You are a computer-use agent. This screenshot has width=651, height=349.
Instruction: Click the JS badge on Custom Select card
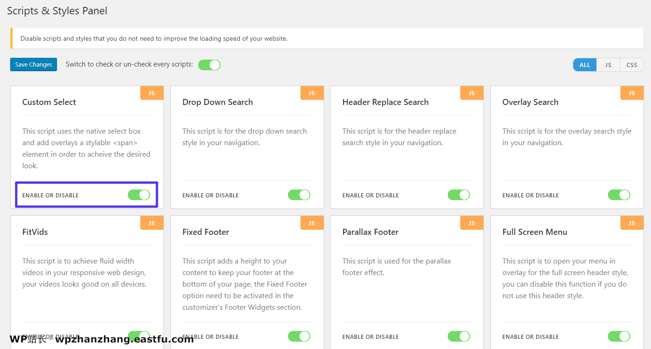[151, 93]
